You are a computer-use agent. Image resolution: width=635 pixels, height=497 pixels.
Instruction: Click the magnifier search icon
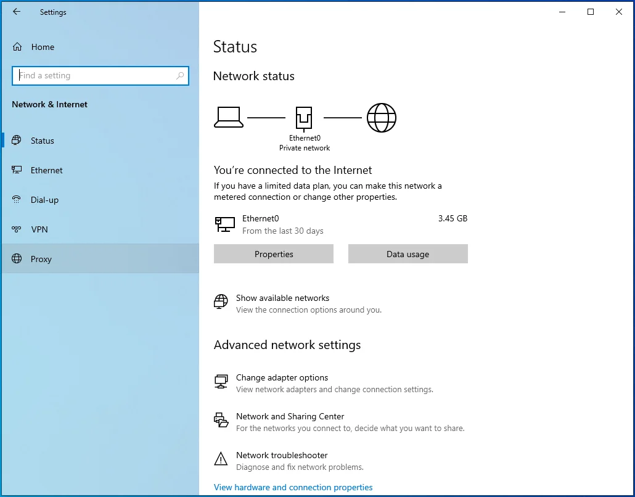[180, 76]
